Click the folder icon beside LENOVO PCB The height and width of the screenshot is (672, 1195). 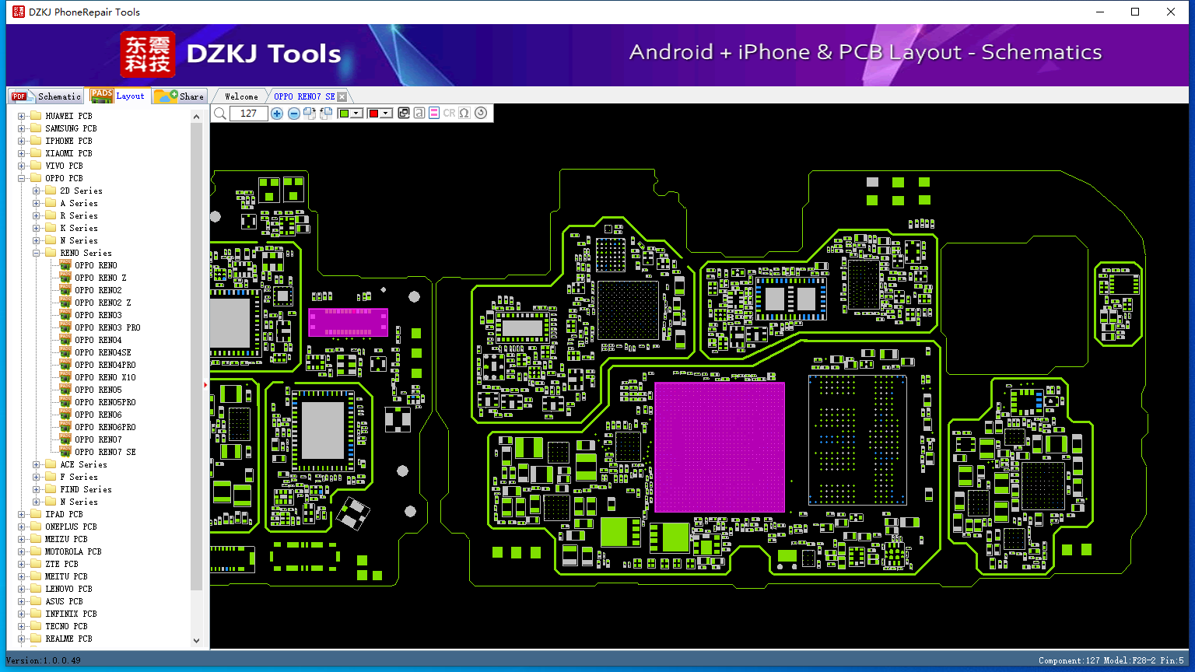coord(35,589)
